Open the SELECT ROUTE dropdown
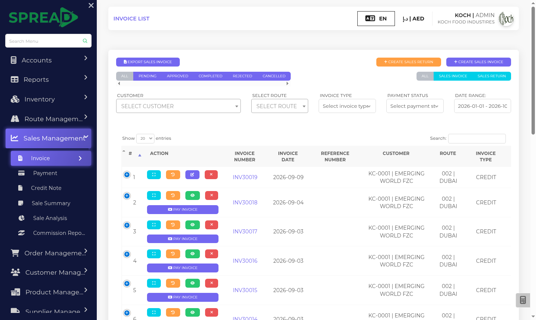The height and width of the screenshot is (320, 536). [x=280, y=106]
